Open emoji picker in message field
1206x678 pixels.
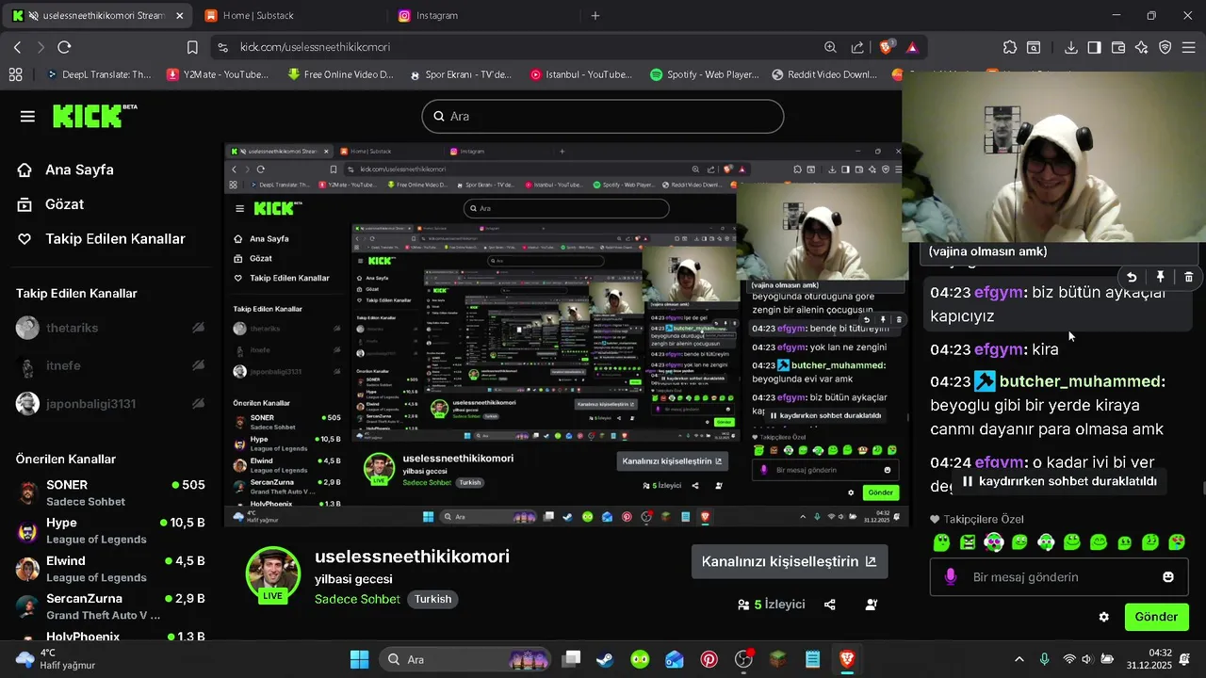point(1168,576)
